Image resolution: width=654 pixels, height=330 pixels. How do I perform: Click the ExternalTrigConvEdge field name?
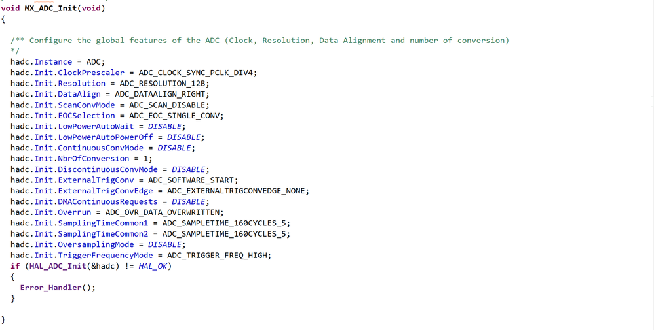pos(105,191)
